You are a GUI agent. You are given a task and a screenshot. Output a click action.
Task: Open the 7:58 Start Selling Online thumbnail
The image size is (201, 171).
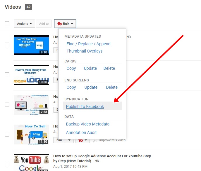pos(31,105)
